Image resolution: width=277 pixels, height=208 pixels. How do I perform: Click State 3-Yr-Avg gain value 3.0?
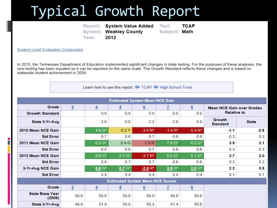point(104,122)
